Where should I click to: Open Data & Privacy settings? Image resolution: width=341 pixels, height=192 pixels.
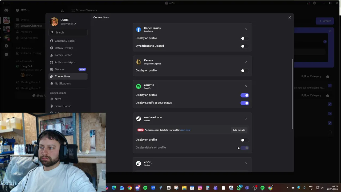(68, 48)
